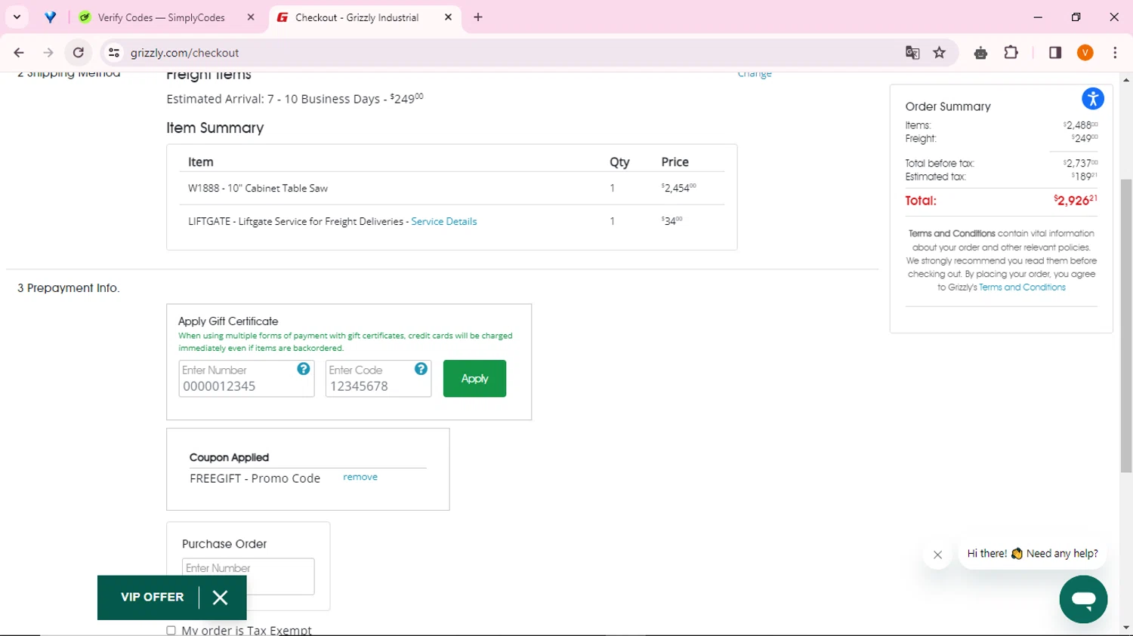This screenshot has width=1133, height=636.
Task: Reload the checkout page
Action: tap(79, 53)
